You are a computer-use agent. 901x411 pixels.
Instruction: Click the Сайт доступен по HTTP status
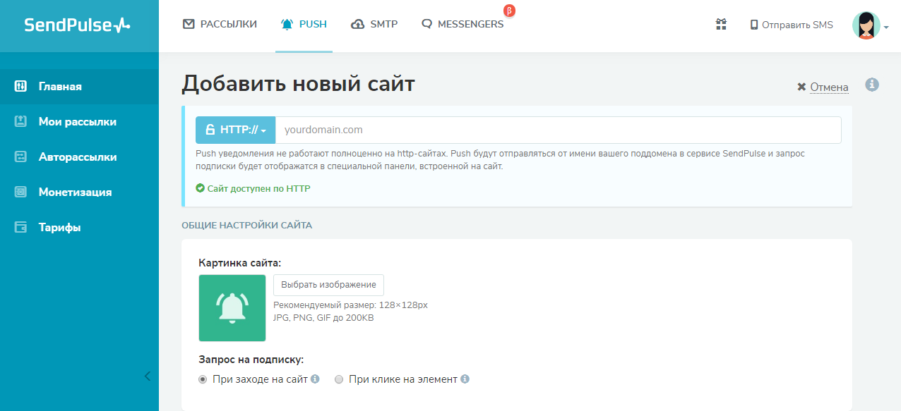pos(253,189)
